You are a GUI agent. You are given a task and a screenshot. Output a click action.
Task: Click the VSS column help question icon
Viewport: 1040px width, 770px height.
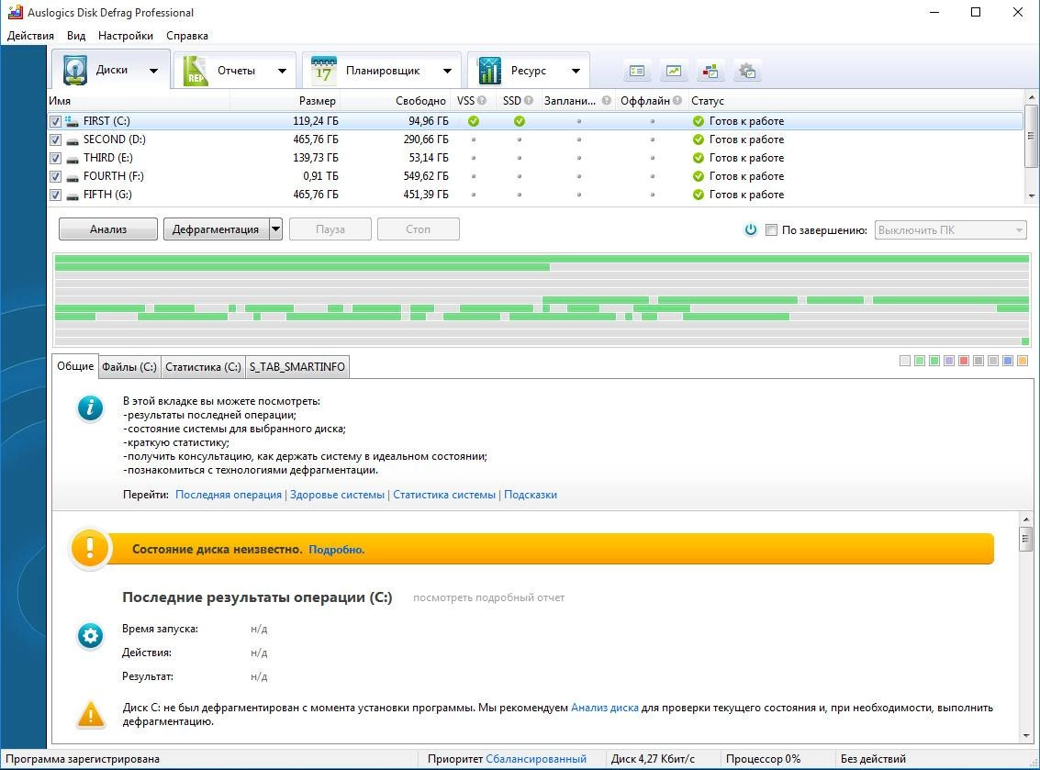(x=482, y=101)
